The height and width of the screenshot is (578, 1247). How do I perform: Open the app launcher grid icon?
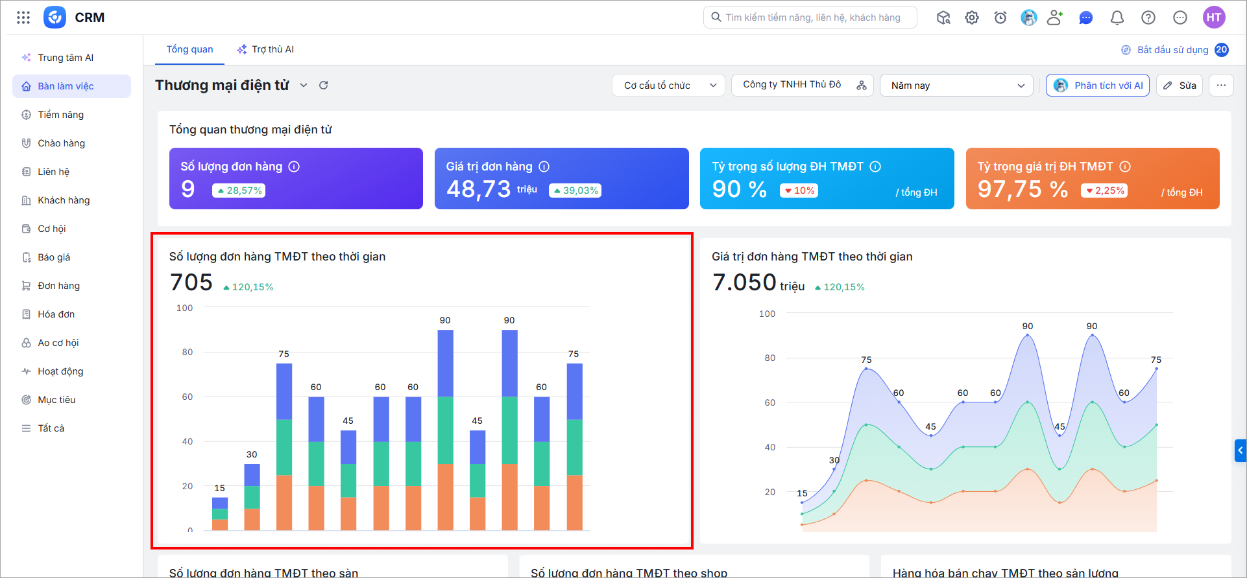(23, 17)
